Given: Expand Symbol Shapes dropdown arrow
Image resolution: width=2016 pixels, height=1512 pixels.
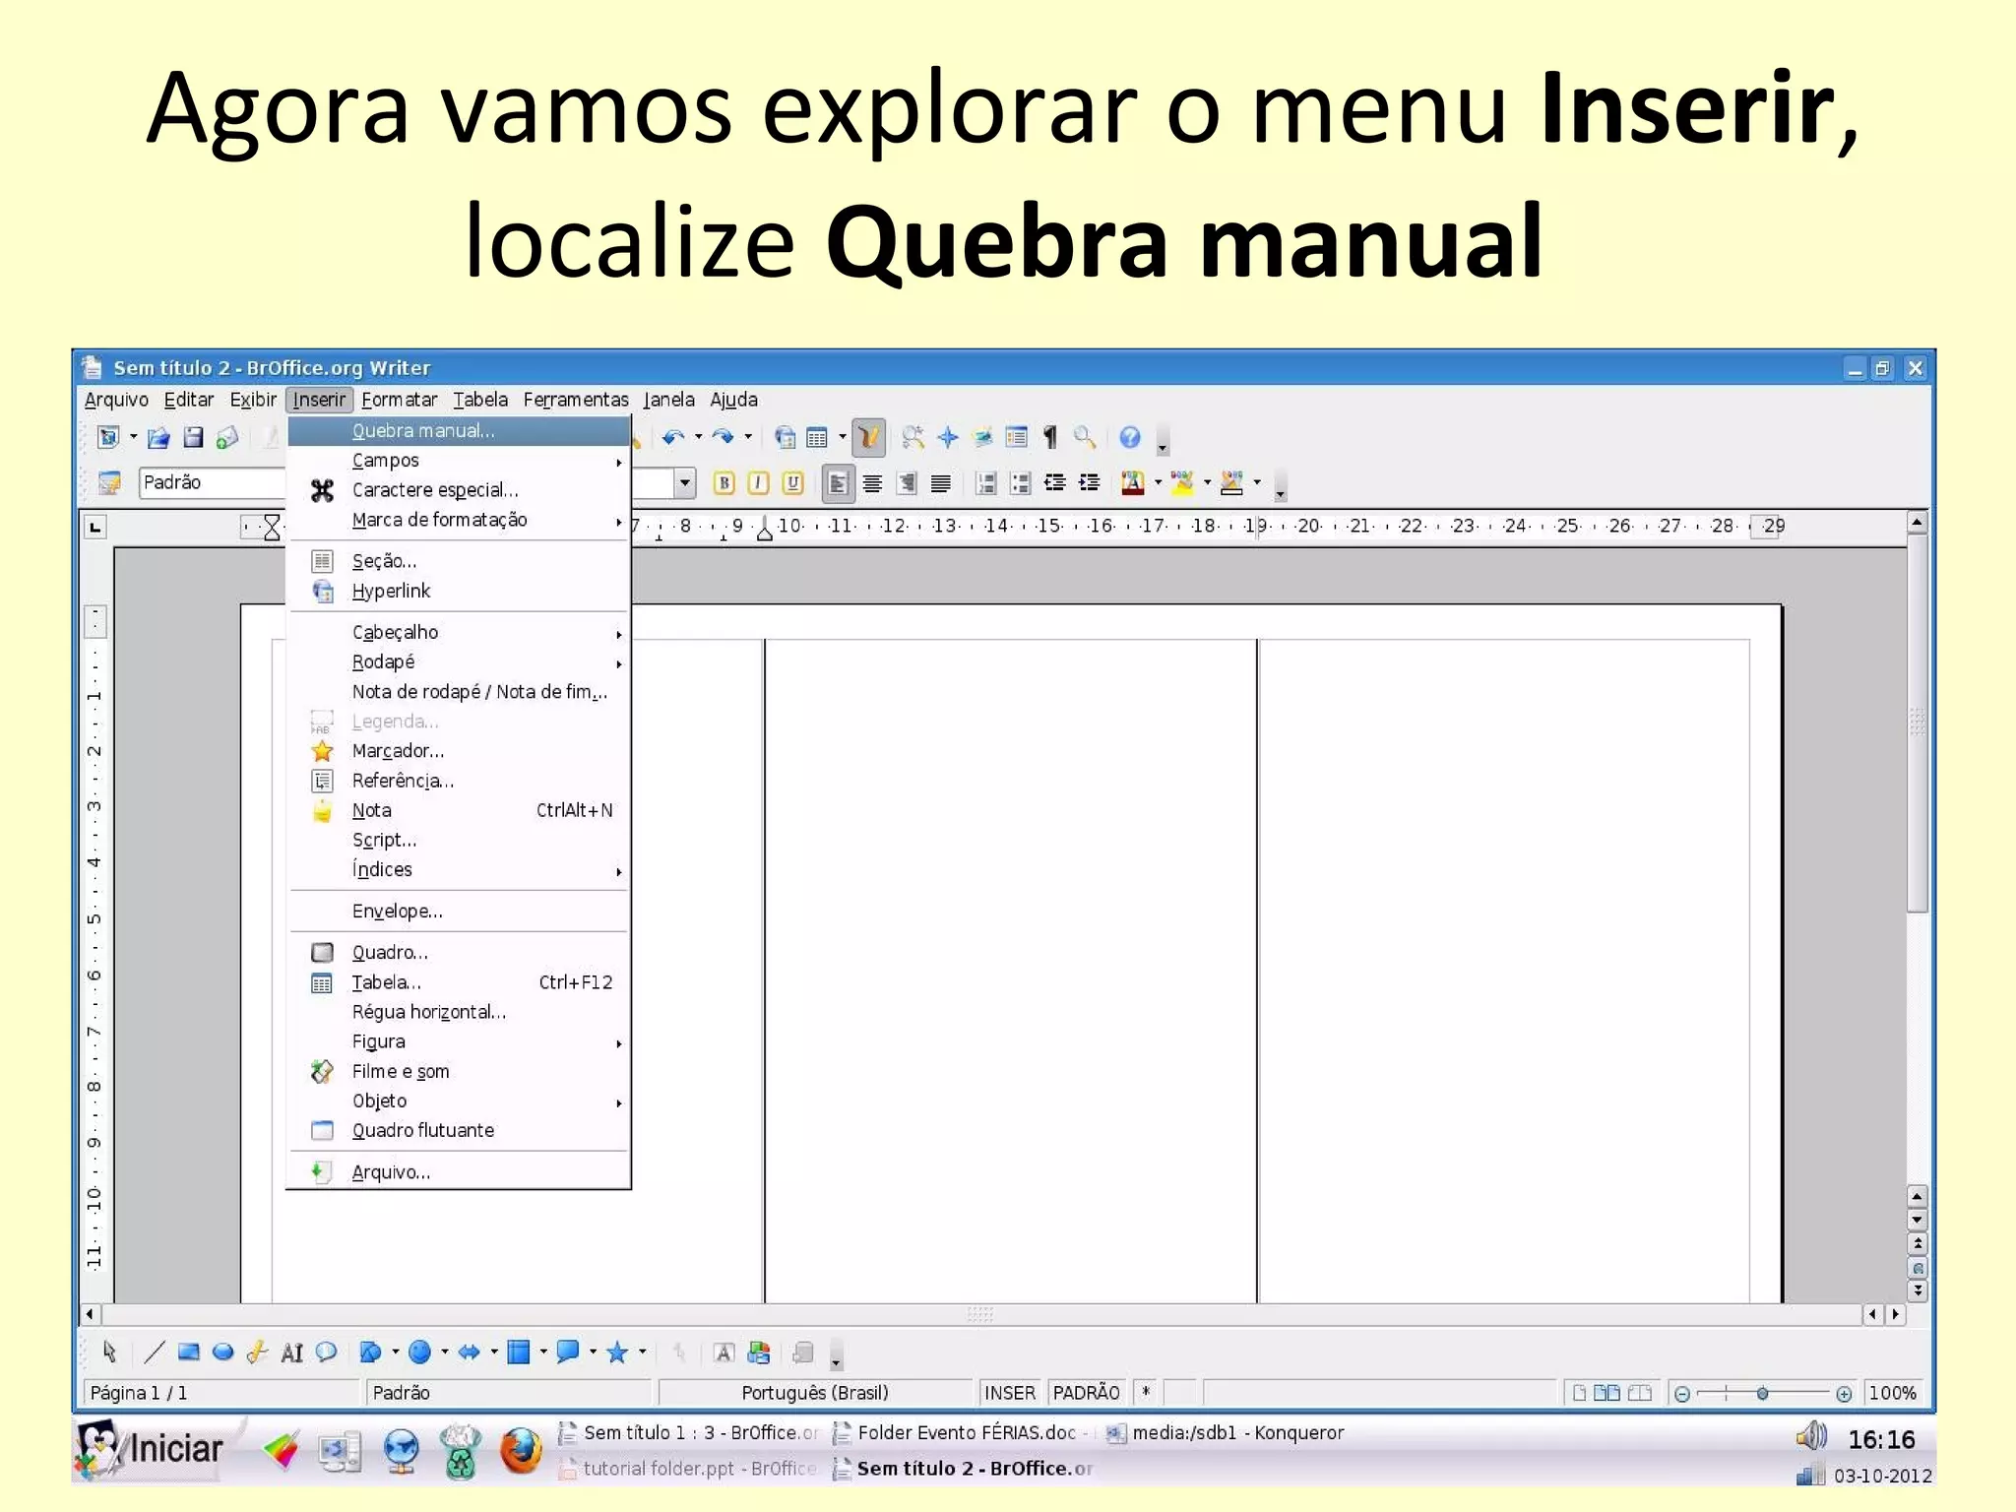Looking at the screenshot, I should [444, 1353].
